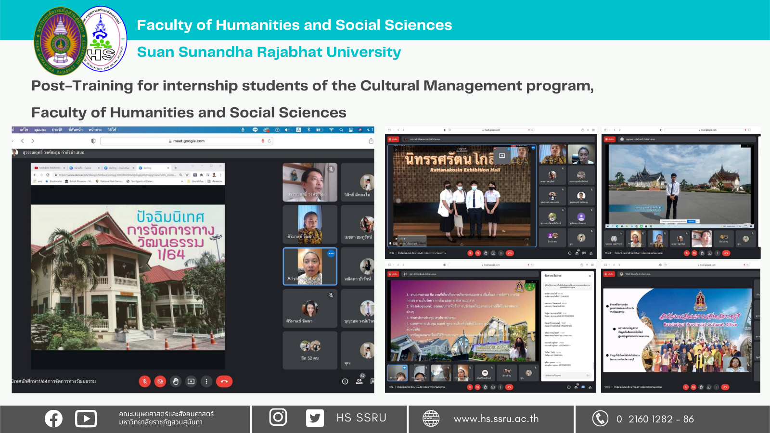The width and height of the screenshot is (770, 433).
Task: Select the MONDAY MORNING tab in the shared browser
Action: pyautogui.click(x=49, y=168)
